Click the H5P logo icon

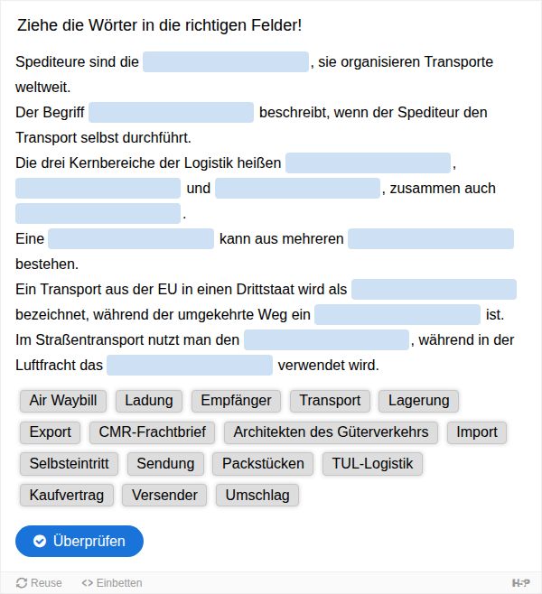(521, 582)
